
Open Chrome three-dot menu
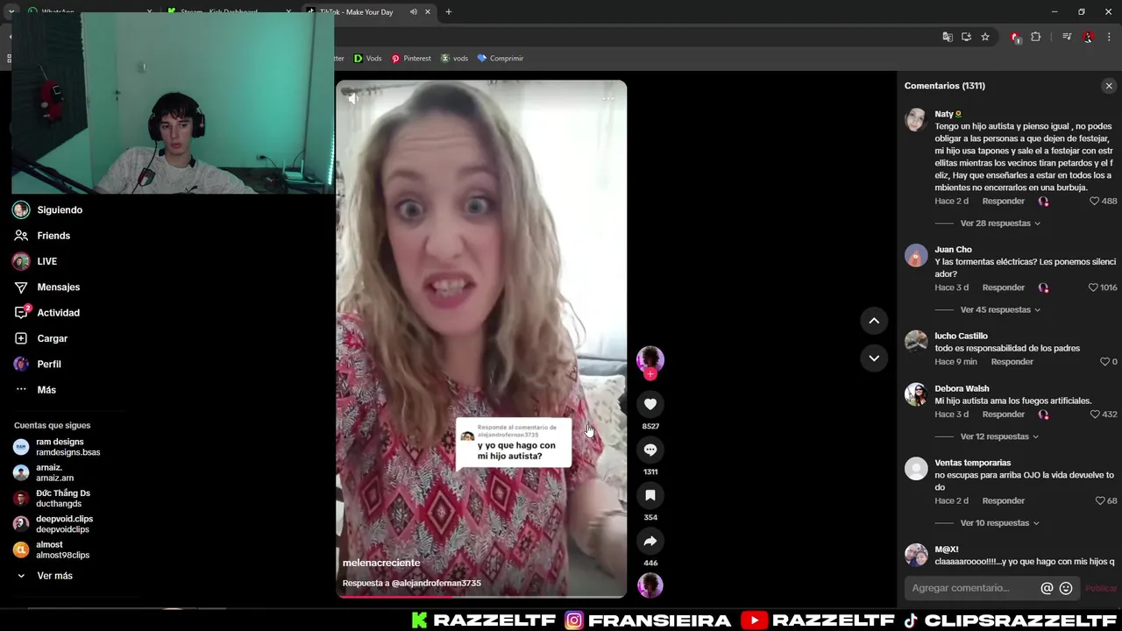pyautogui.click(x=1109, y=37)
